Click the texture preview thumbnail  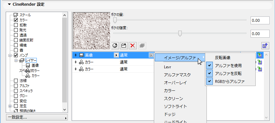(92, 31)
